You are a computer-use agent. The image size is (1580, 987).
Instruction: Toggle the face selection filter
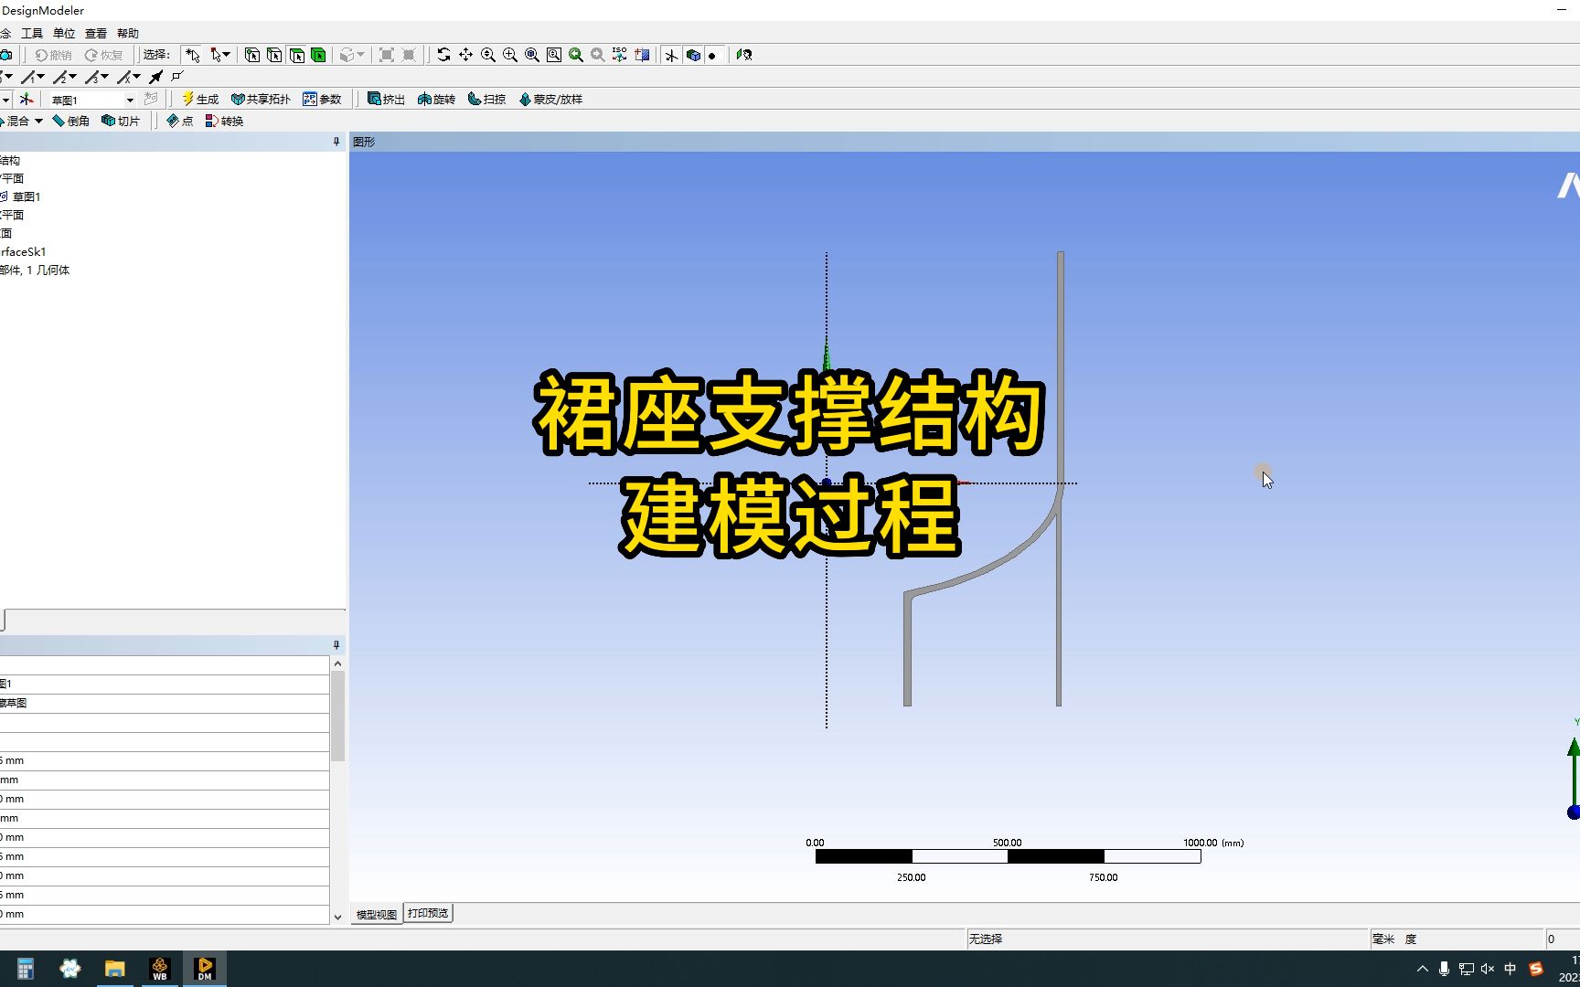pyautogui.click(x=296, y=55)
